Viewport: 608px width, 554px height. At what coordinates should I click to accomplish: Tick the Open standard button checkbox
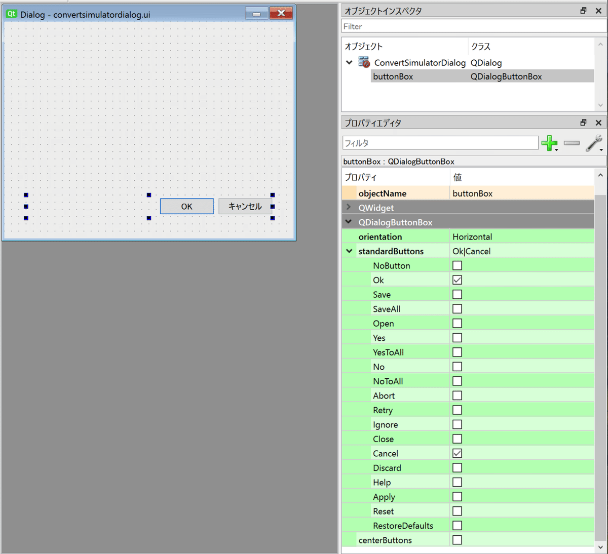(x=457, y=323)
